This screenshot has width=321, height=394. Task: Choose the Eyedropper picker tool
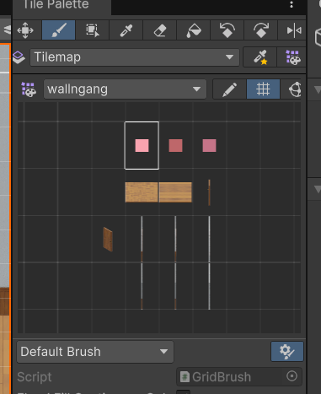tap(126, 30)
